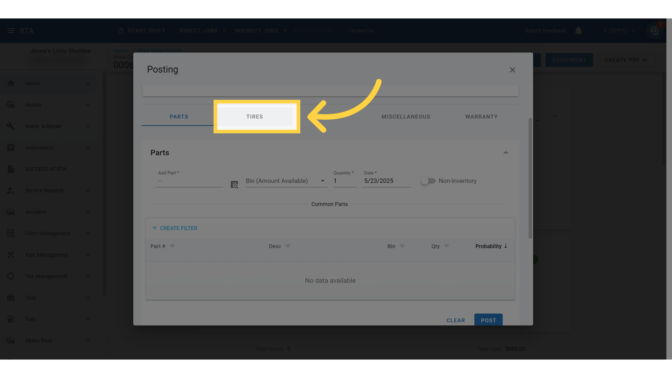
Task: Open the Miscellaneous tab
Action: 406,117
